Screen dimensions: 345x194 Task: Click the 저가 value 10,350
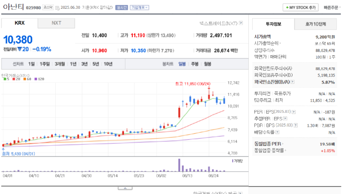click(x=138, y=51)
